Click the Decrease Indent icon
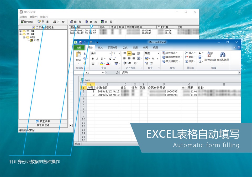 tap(125, 63)
